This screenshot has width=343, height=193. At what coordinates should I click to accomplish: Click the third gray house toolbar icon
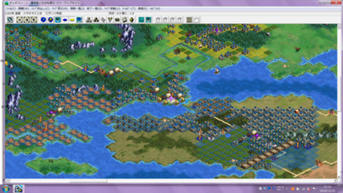click(173, 20)
